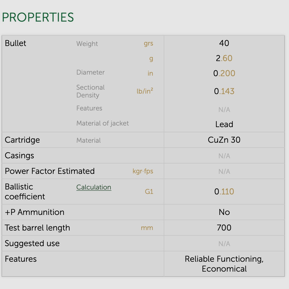Click the G1 unit label
This screenshot has height=289, width=289.
(149, 192)
